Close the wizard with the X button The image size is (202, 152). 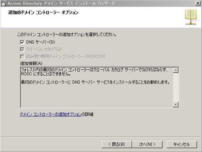click(x=198, y=3)
